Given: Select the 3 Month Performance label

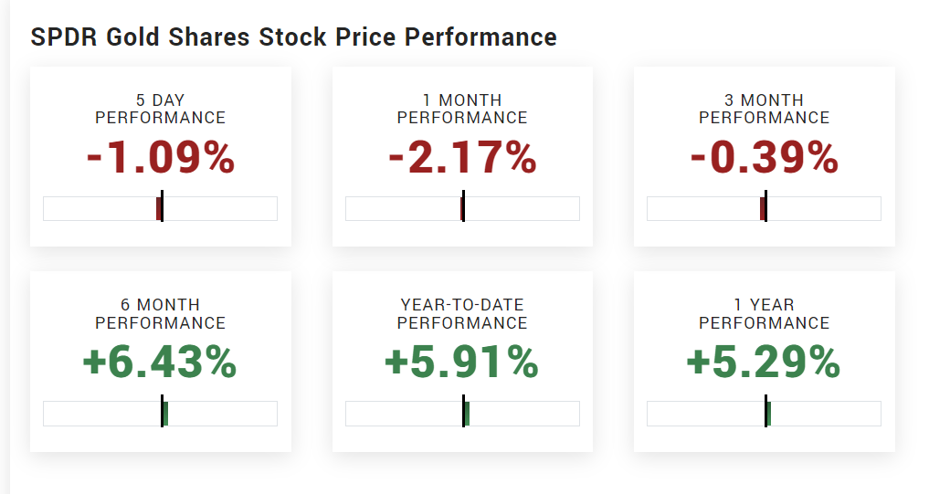Looking at the screenshot, I should click(x=764, y=109).
